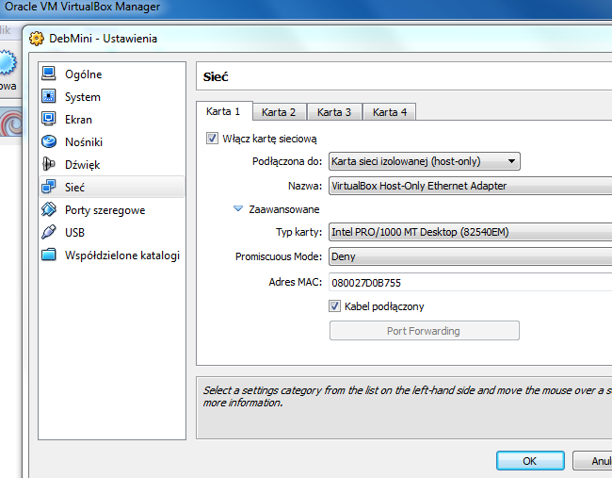This screenshot has width=612, height=478.
Task: Click the Porty szeregowe connector icon
Action: 49,209
